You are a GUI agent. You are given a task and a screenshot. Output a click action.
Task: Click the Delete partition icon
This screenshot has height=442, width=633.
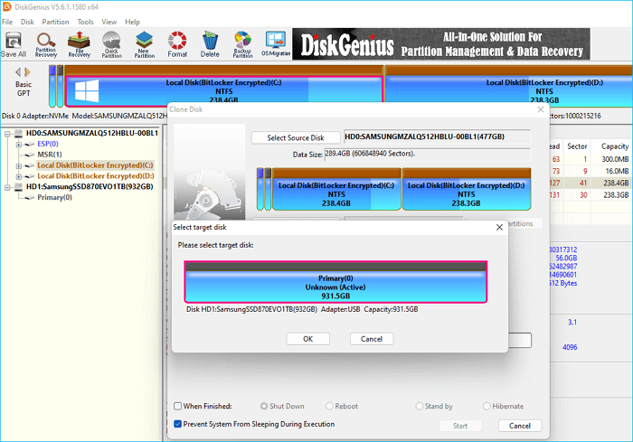click(x=210, y=44)
